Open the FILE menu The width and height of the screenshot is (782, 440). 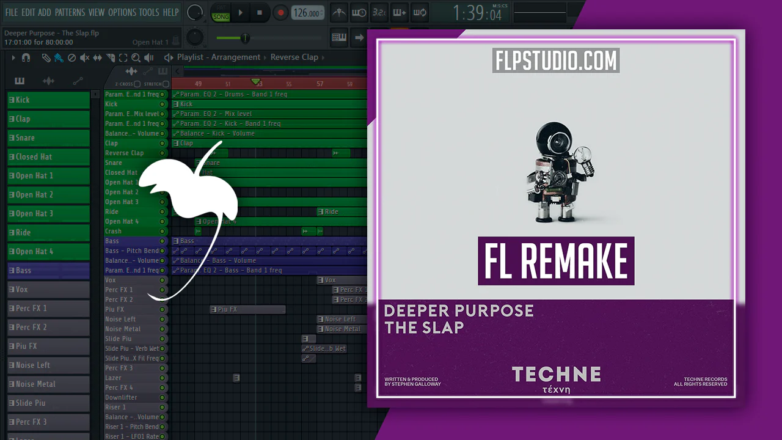[11, 12]
